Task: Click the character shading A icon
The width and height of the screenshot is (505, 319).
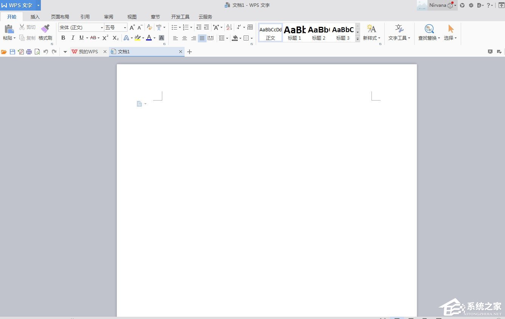Action: (162, 38)
